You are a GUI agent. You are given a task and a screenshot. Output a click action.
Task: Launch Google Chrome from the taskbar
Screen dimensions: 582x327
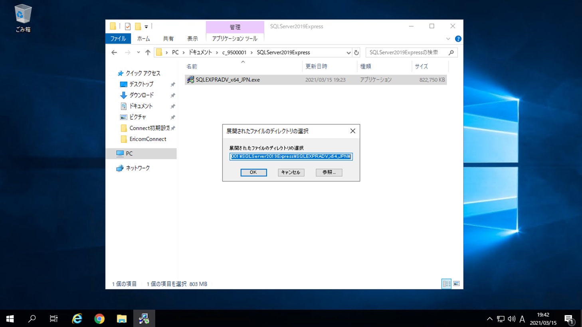99,319
